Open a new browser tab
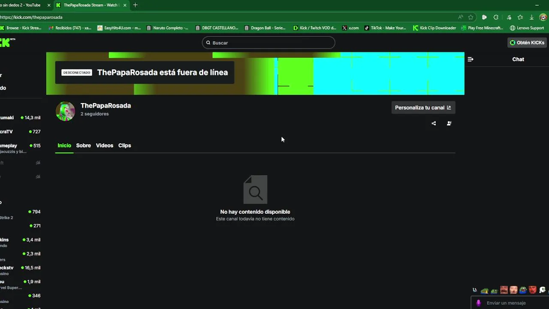The height and width of the screenshot is (309, 549). click(x=135, y=5)
